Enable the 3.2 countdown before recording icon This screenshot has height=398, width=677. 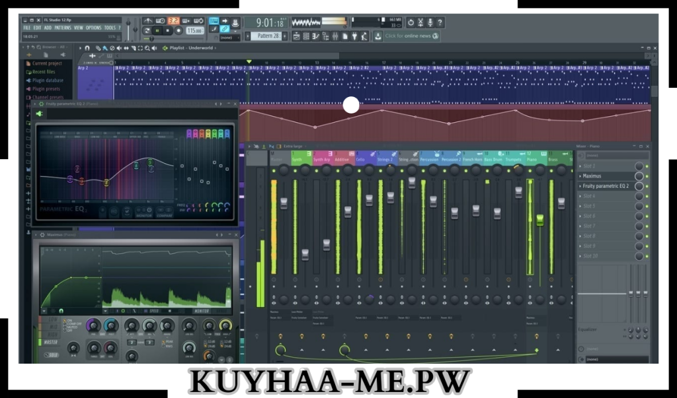174,21
